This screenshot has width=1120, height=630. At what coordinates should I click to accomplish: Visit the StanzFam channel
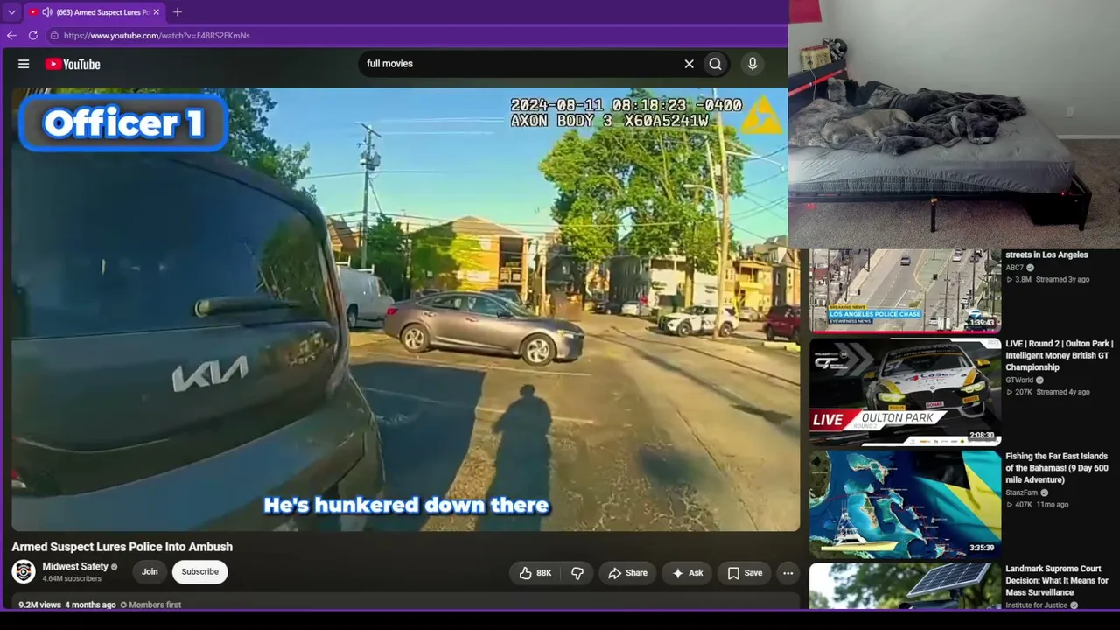coord(1021,493)
